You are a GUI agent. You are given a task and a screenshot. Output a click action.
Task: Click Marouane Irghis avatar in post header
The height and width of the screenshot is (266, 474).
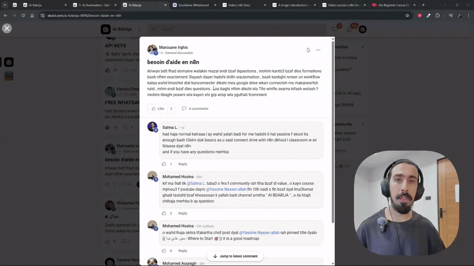(152, 49)
